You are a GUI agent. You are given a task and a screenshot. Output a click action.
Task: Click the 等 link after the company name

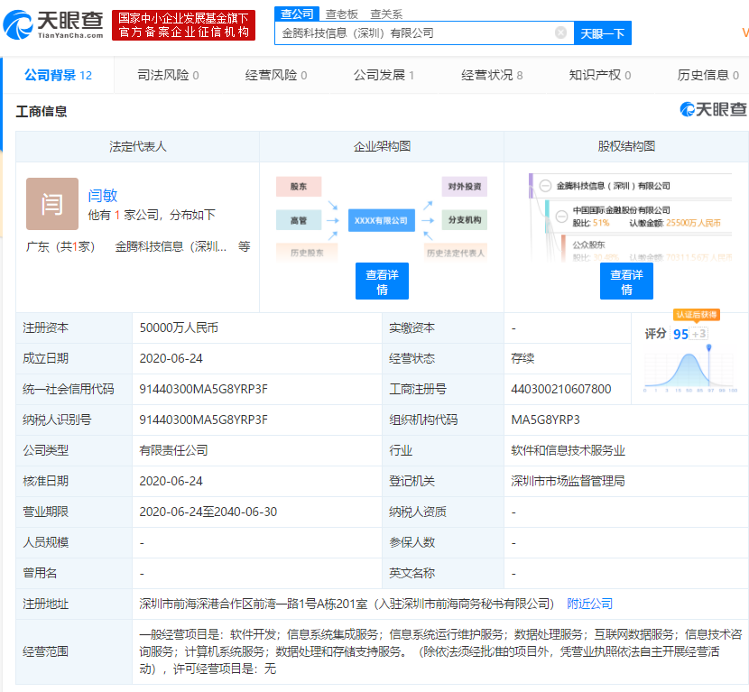244,246
